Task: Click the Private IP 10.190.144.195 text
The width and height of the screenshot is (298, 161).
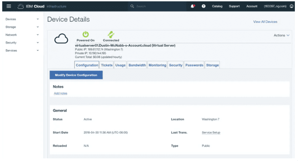Action: point(90,53)
